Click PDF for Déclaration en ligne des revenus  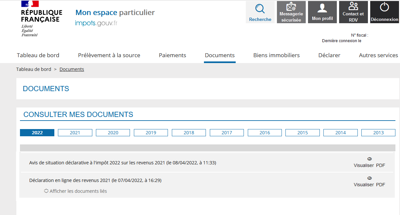point(380,185)
